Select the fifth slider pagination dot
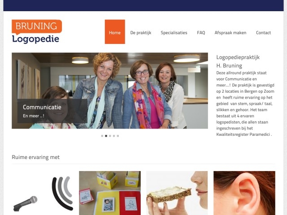This screenshot has width=287, height=215. click(118, 136)
